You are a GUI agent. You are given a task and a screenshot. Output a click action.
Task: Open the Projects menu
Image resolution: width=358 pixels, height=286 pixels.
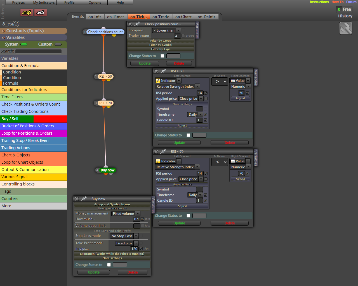pyautogui.click(x=18, y=3)
